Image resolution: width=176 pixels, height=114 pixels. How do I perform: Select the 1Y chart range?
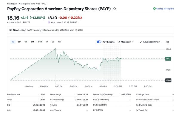47,42
